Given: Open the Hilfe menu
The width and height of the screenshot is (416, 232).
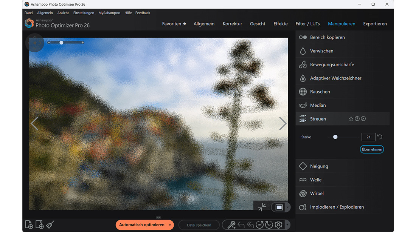Looking at the screenshot, I should (128, 13).
